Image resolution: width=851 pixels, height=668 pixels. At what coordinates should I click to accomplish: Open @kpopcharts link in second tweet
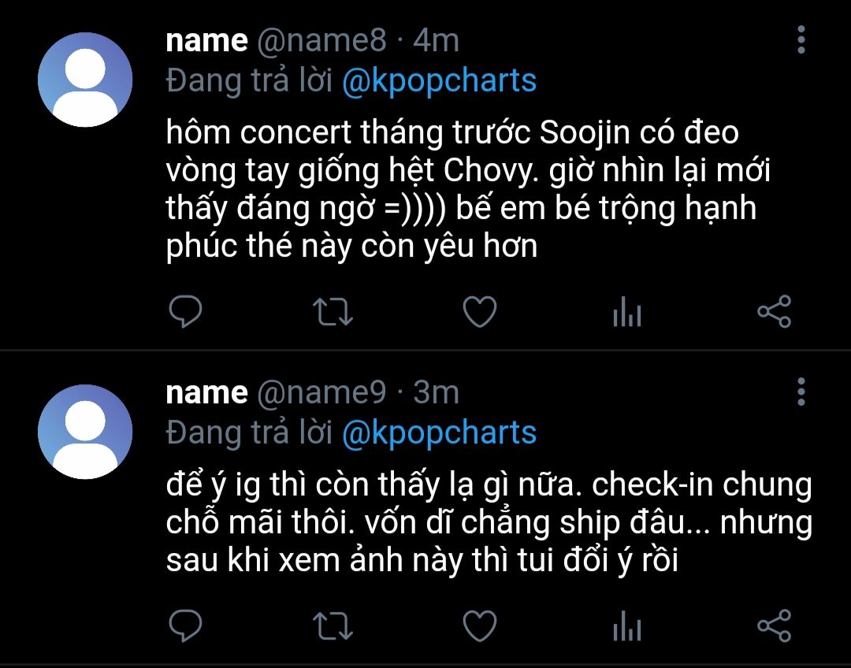point(439,432)
